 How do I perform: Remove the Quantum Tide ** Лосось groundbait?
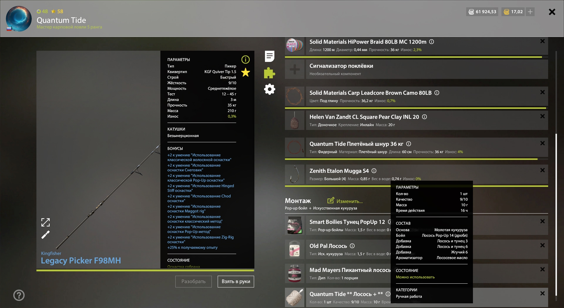(543, 293)
